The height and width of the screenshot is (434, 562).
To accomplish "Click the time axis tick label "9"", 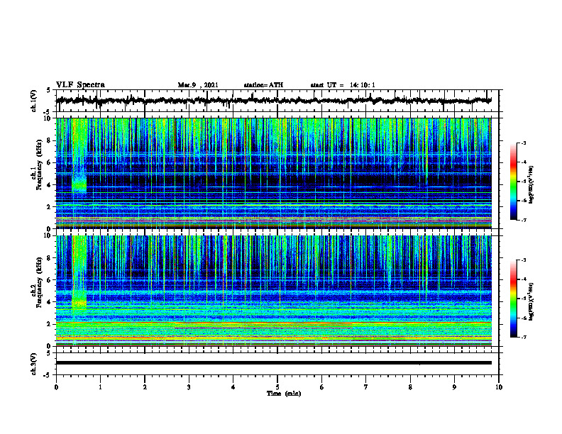I will (454, 387).
